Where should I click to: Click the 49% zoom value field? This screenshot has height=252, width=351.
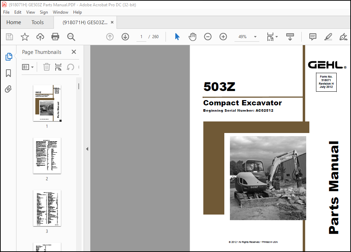tap(243, 37)
